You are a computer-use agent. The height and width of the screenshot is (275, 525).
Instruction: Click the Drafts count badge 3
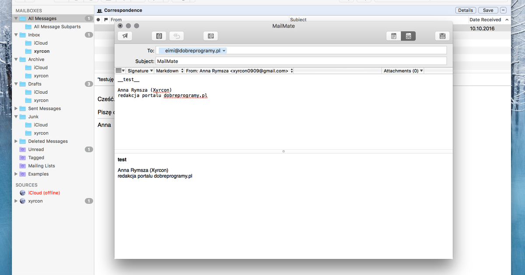point(89,84)
